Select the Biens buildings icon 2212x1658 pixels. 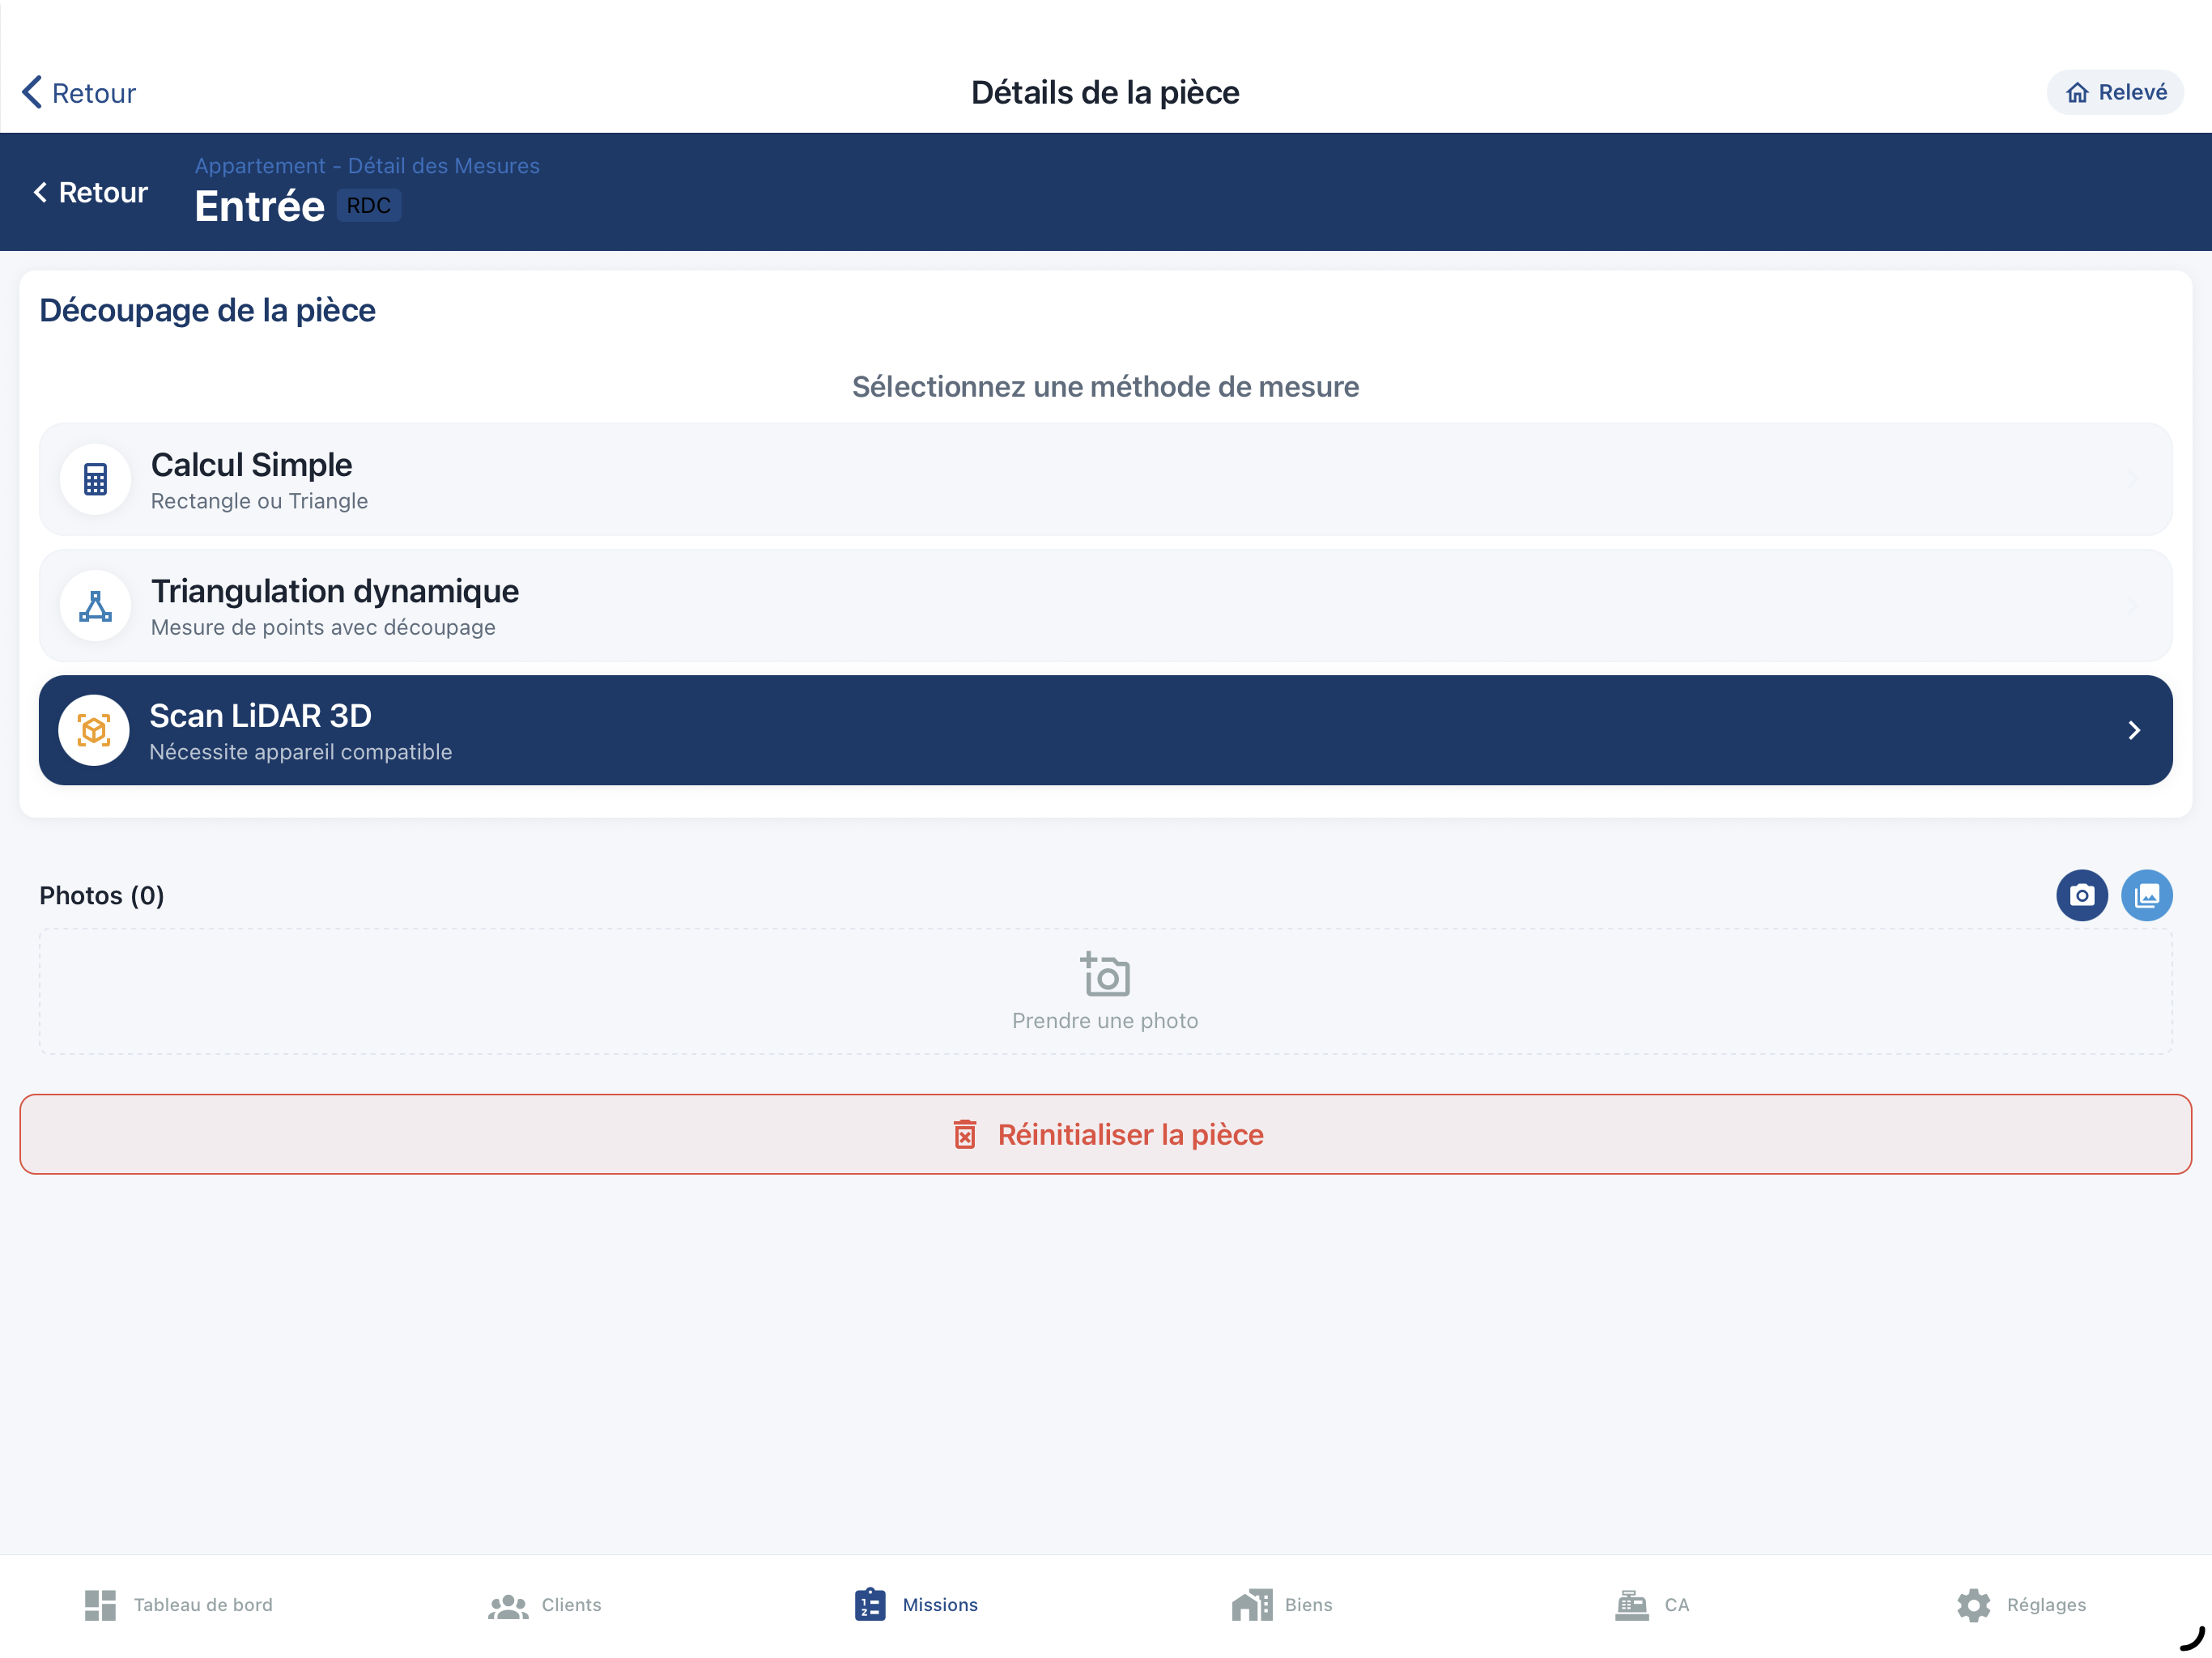pyautogui.click(x=1249, y=1605)
